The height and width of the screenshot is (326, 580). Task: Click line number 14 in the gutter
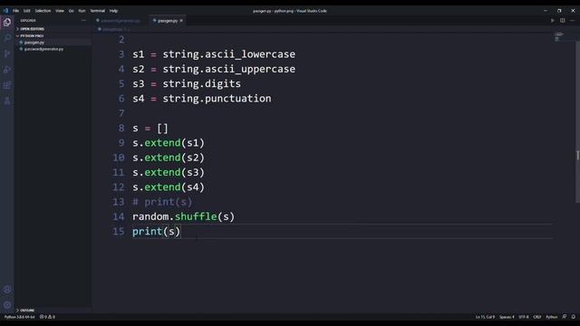click(x=119, y=216)
